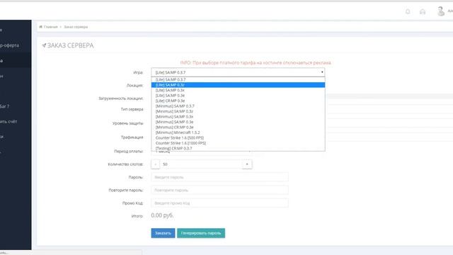Choose [Lite] SA:MP 0.3.7 from the list
Screen dimensions: 453x255
coord(238,79)
